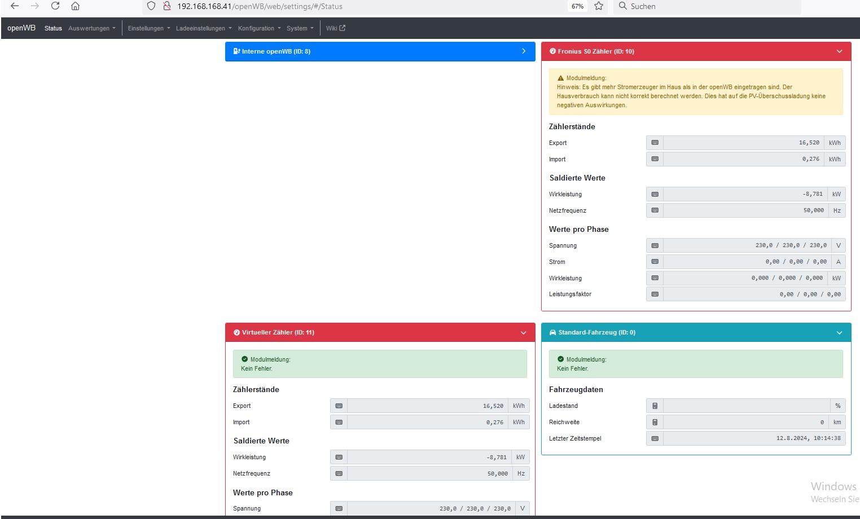Open the Konfiguration dropdown menu
860x519 pixels.
click(259, 28)
